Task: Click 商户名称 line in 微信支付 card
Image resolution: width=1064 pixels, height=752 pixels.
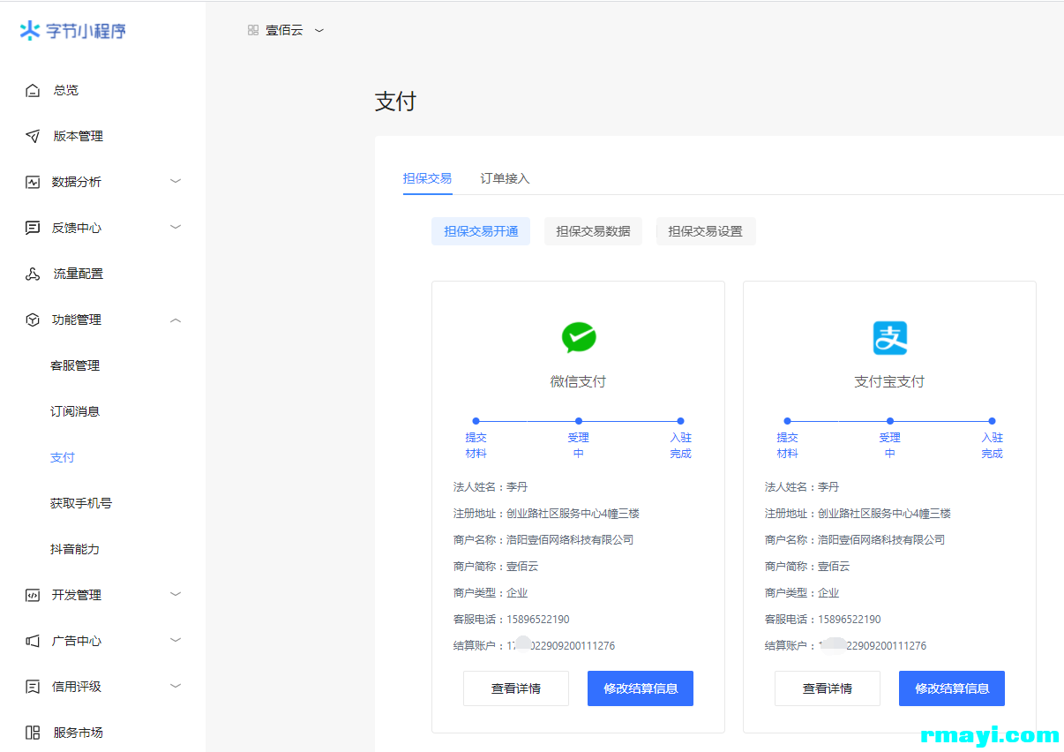Action: pos(543,539)
